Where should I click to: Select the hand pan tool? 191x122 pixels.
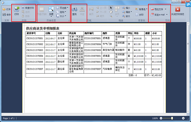pos(111,12)
